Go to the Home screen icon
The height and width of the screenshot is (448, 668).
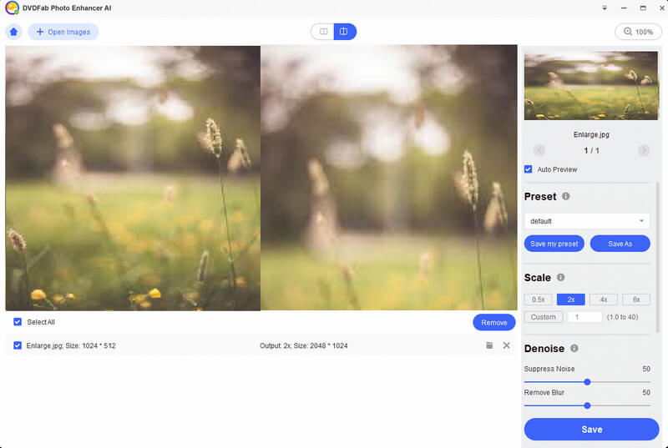(13, 32)
